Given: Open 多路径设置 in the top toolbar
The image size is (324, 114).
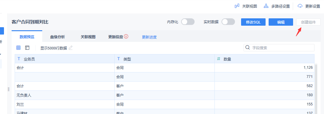Looking at the screenshot, I should pos(277,6).
